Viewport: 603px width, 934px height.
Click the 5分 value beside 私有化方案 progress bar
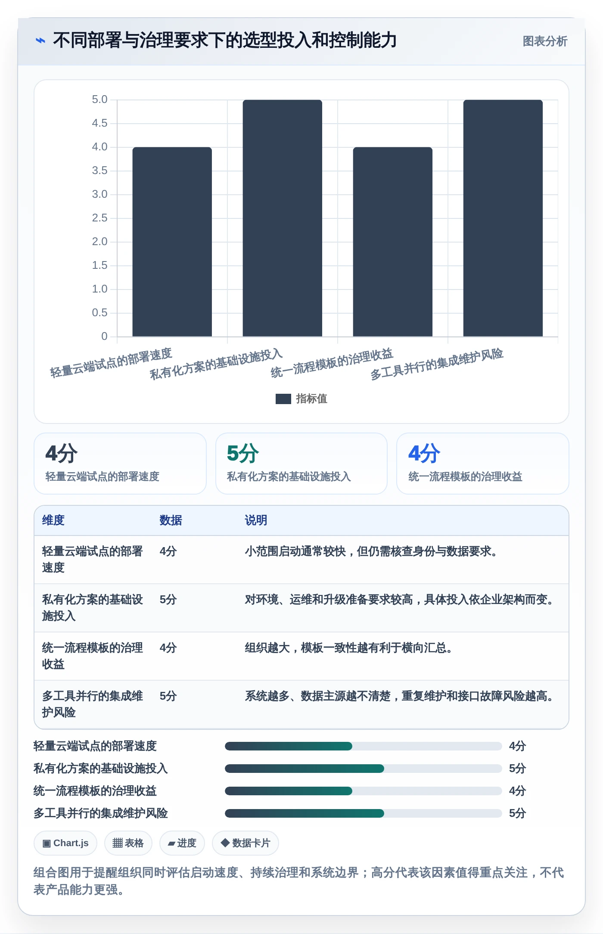(518, 769)
